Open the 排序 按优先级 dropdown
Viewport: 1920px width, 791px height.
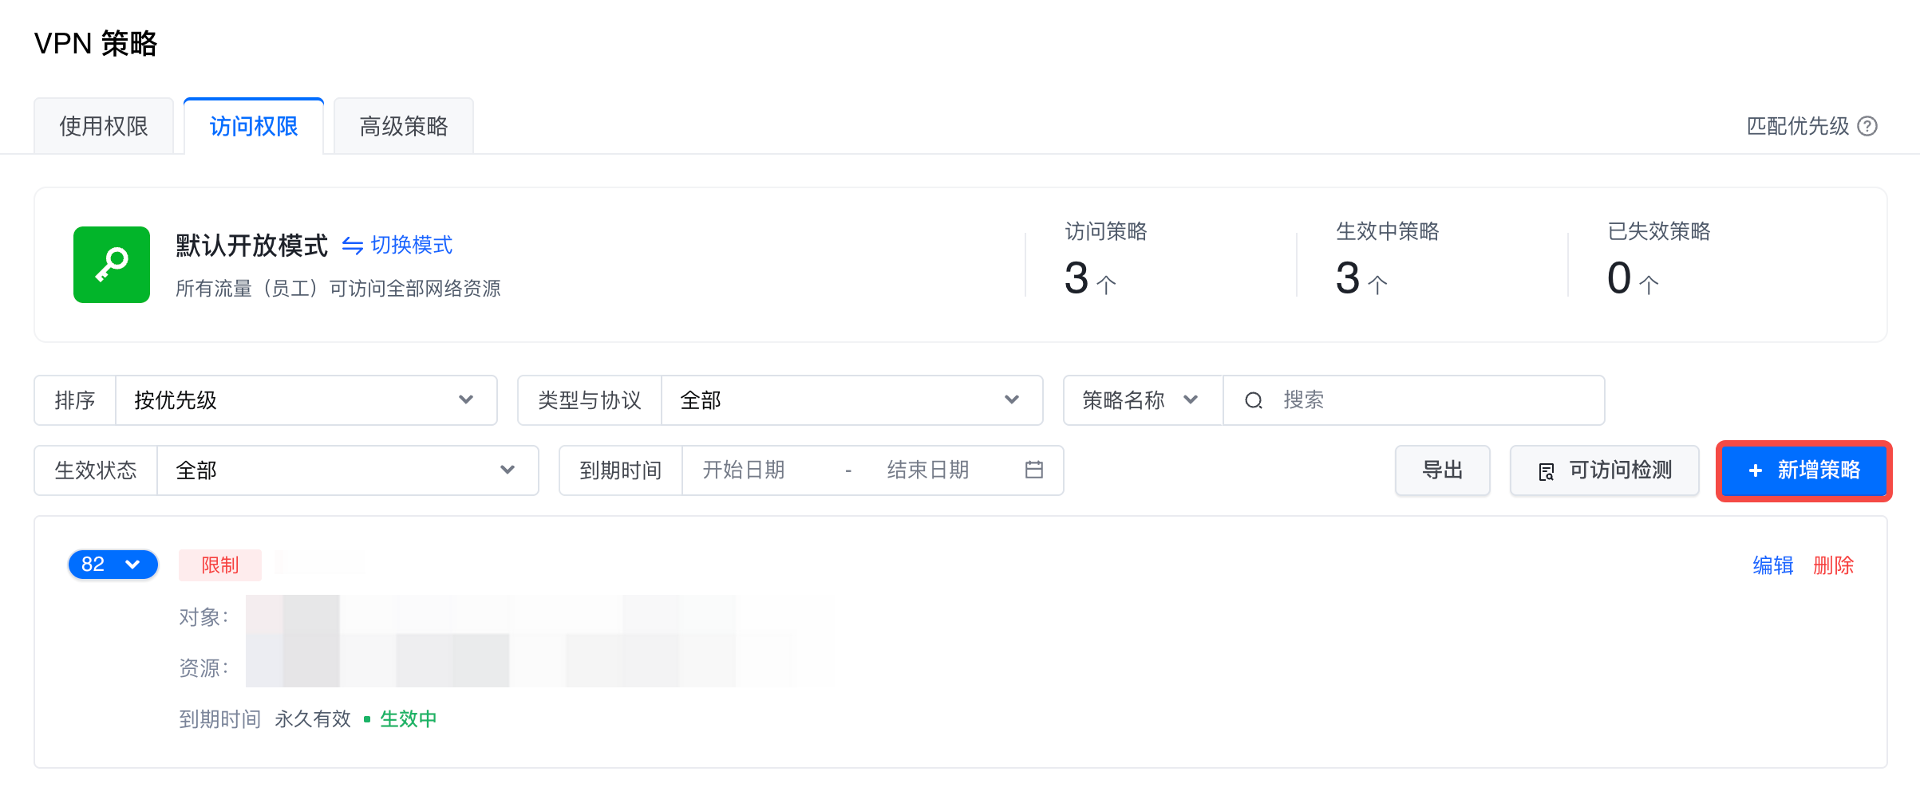click(306, 400)
